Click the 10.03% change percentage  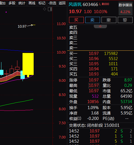coord(101,12)
